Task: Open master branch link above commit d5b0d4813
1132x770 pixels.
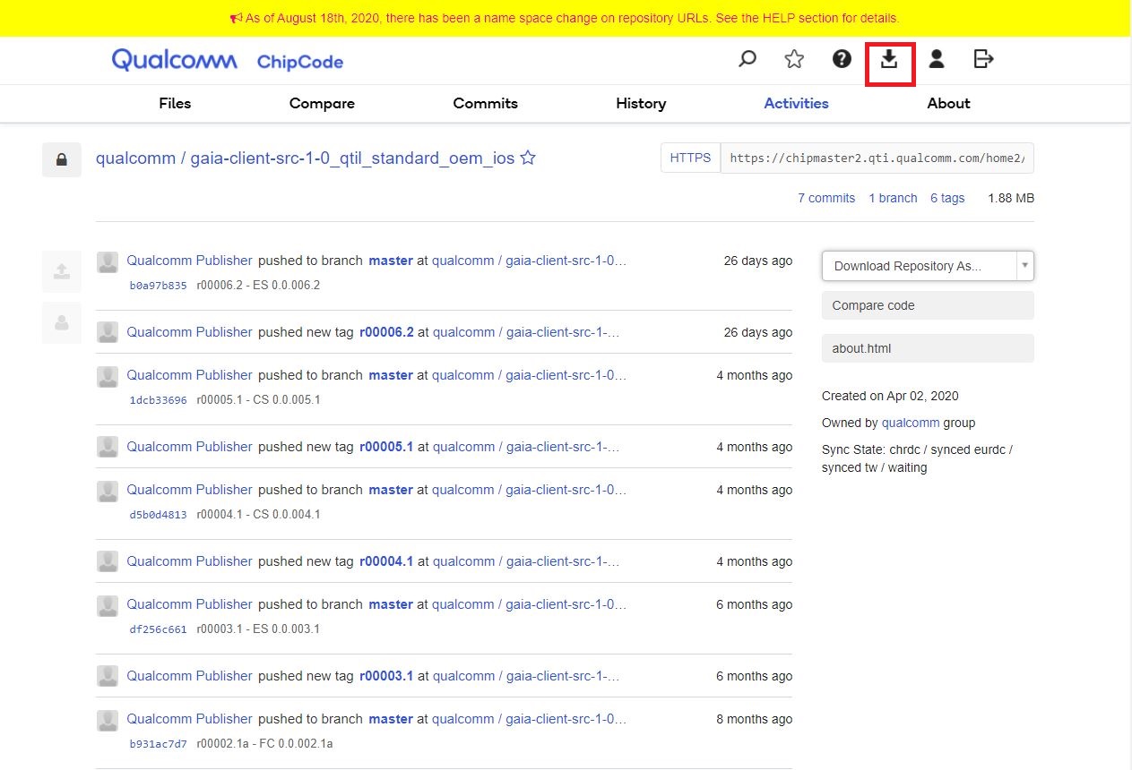Action: [x=391, y=490]
